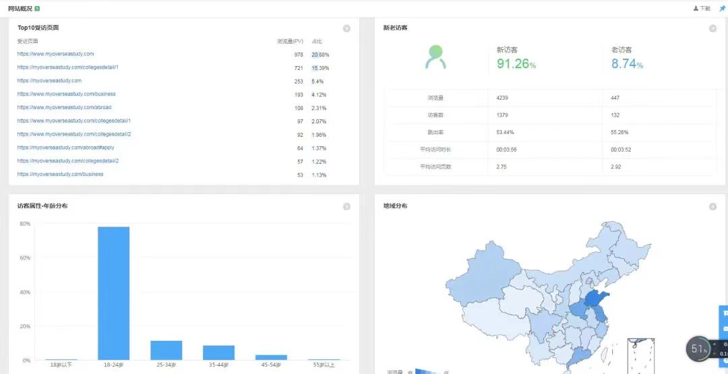
Task: Open details arrow on 地域分布 panel
Action: [x=712, y=206]
